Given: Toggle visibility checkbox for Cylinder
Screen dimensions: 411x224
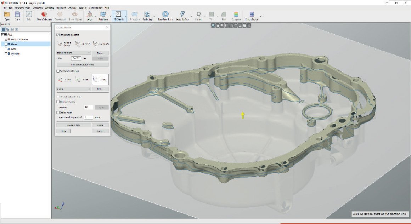Looking at the screenshot, I should [x=6, y=54].
